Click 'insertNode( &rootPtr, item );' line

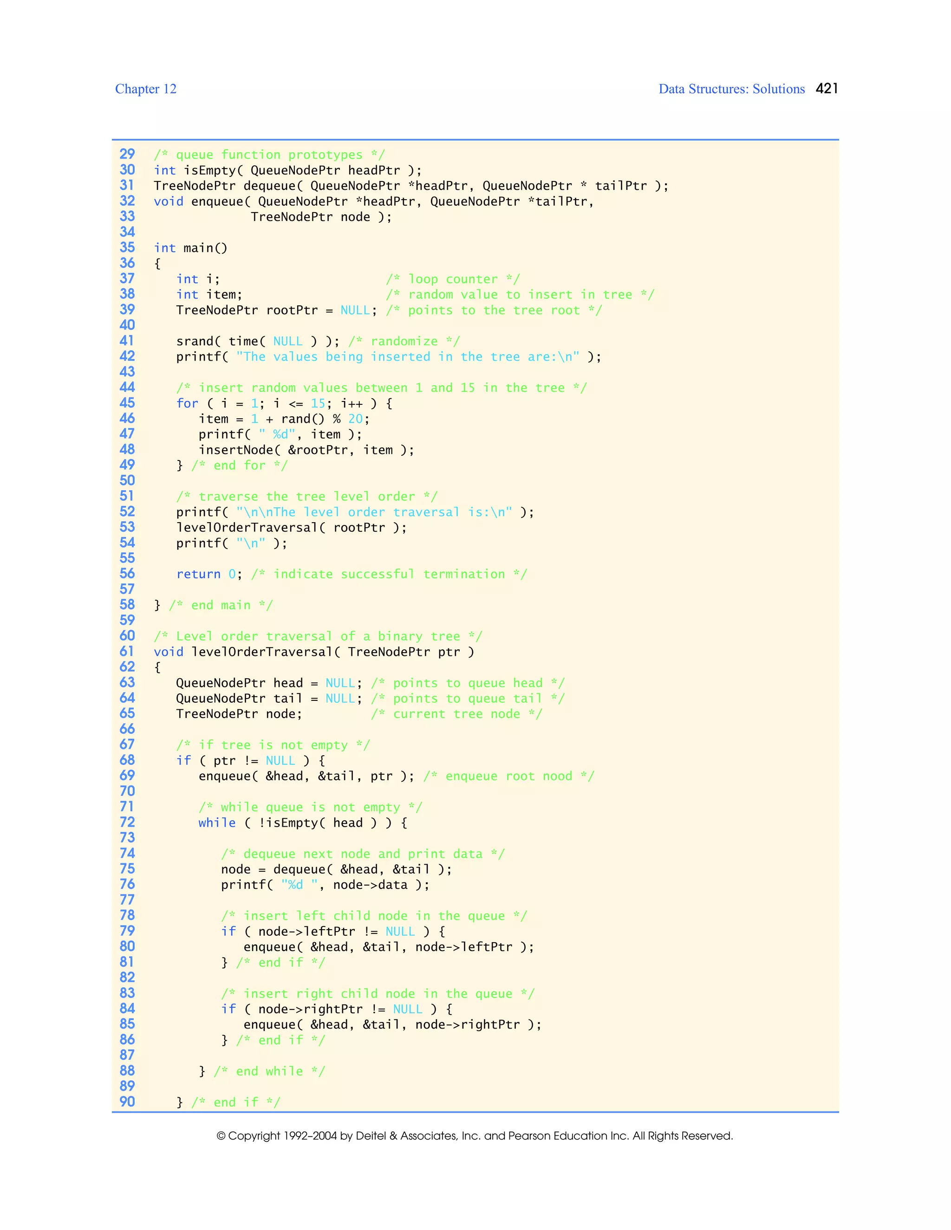click(x=306, y=450)
